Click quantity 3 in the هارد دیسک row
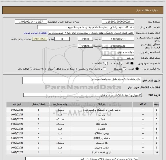 click(39, 143)
